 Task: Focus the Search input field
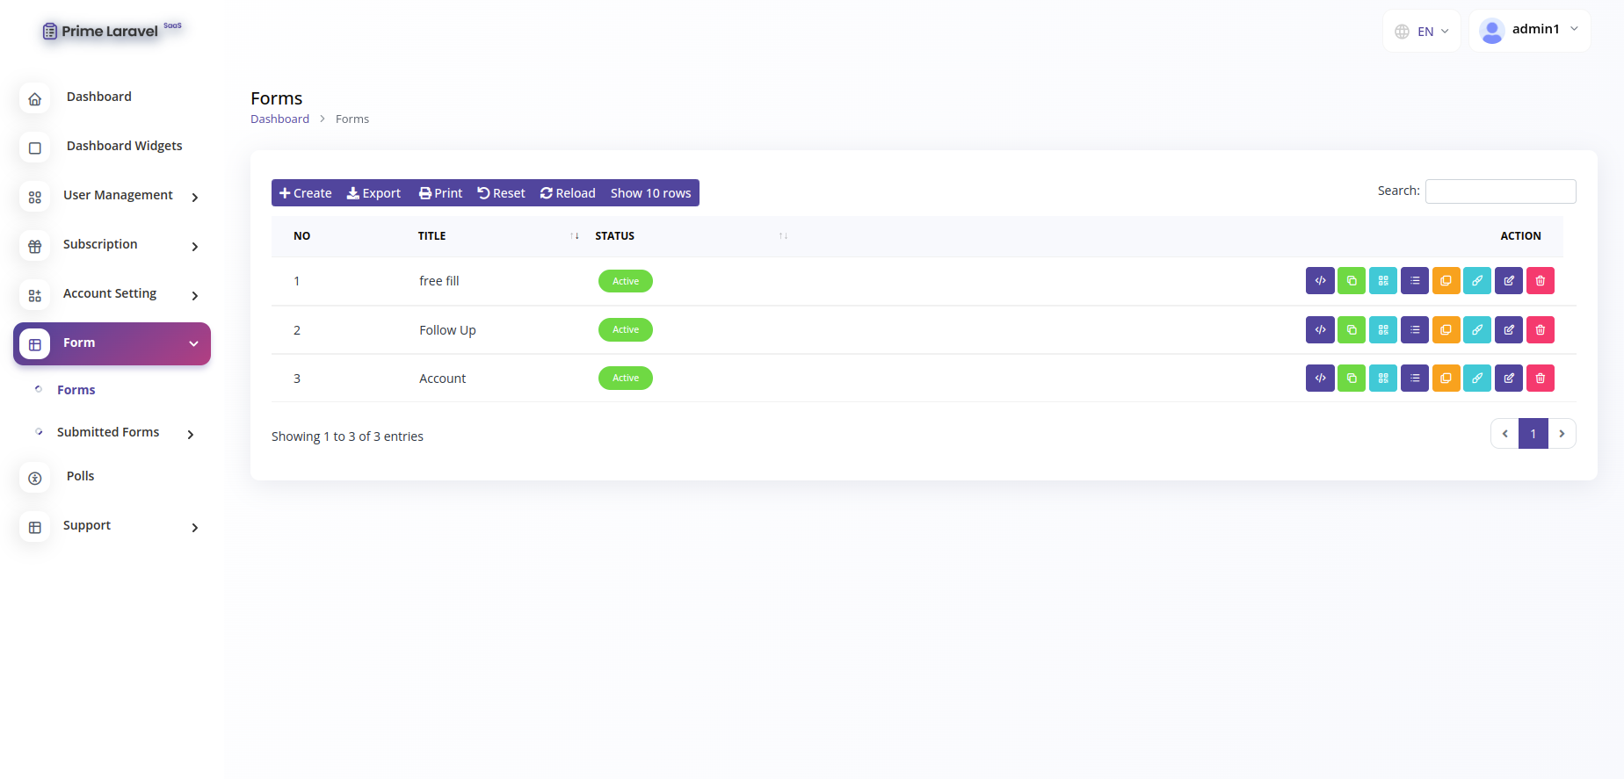point(1500,191)
